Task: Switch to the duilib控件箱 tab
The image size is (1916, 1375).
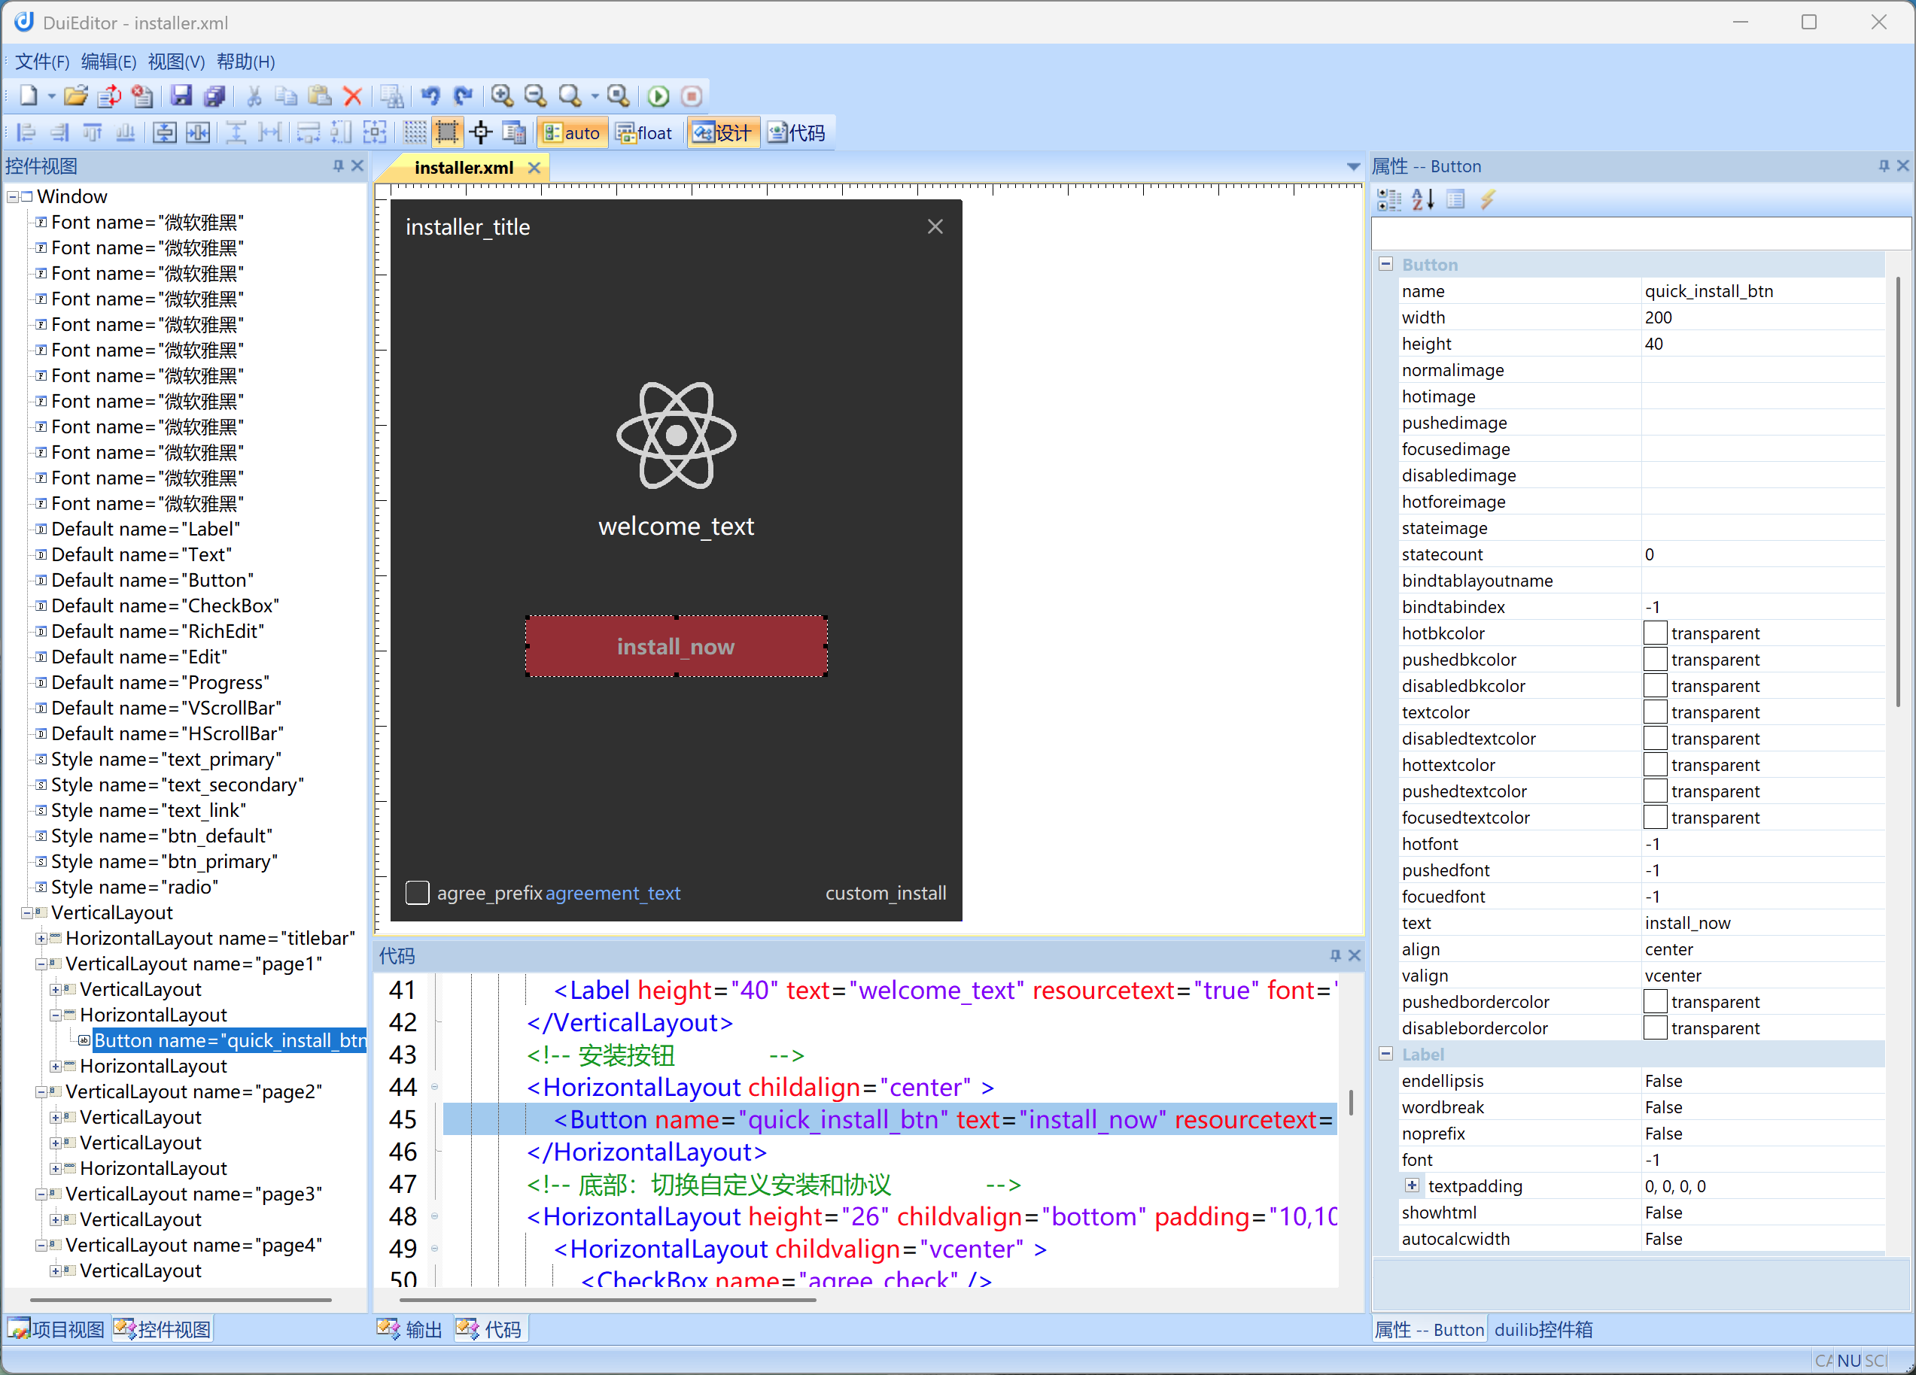Action: tap(1543, 1329)
